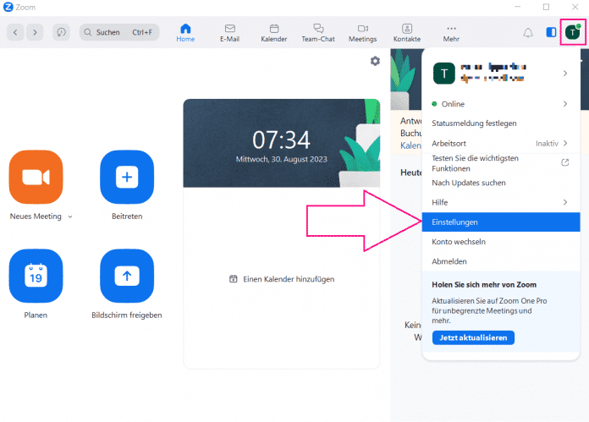Click the gear icon above the clock
Viewport: 589px width, 422px height.
point(375,61)
